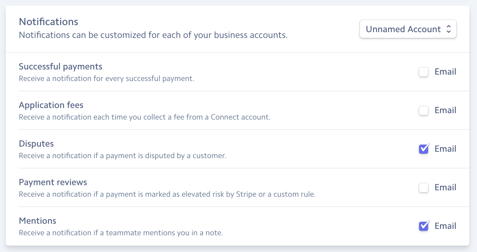Click the Connect account fee description text
This screenshot has height=252, width=477.
pos(145,117)
